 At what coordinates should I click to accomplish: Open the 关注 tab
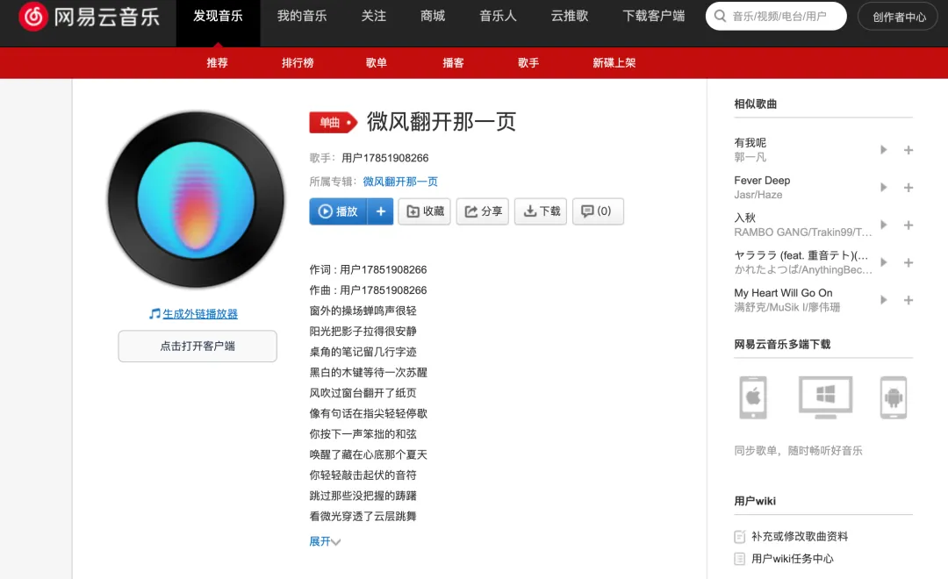point(374,17)
